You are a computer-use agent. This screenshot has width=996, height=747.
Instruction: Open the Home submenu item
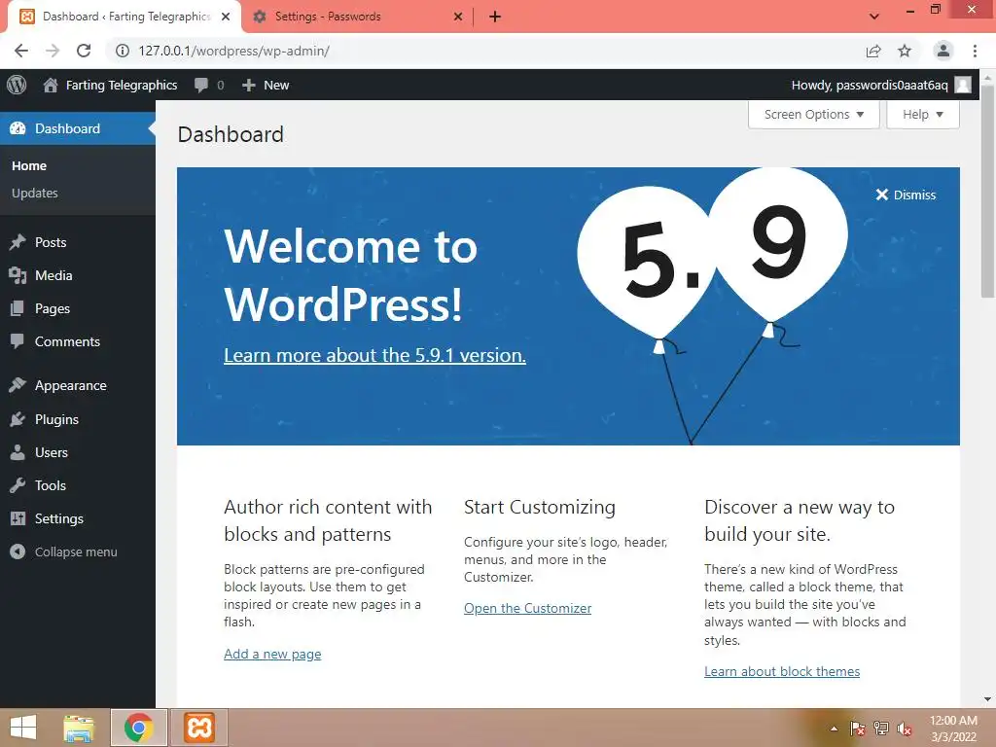coord(29,165)
